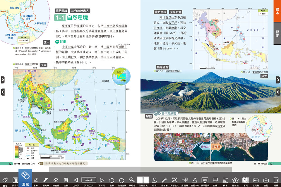Click the 1-1 自然環境 section heading
The width and height of the screenshot is (281, 187).
[x=71, y=18]
